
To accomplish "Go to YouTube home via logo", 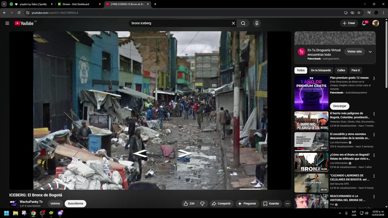I will point(24,23).
